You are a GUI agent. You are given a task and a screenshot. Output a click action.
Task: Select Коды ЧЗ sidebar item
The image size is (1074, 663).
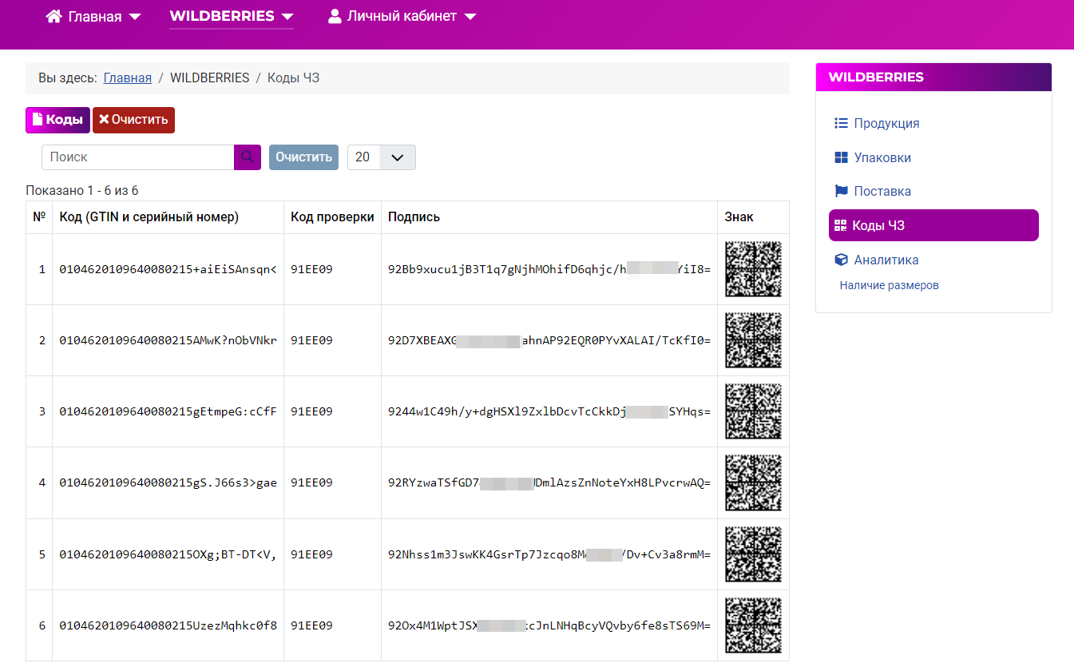pos(878,225)
